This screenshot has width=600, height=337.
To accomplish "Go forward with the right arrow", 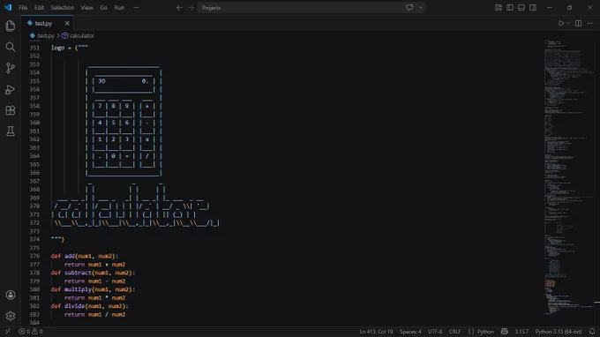I will (191, 8).
